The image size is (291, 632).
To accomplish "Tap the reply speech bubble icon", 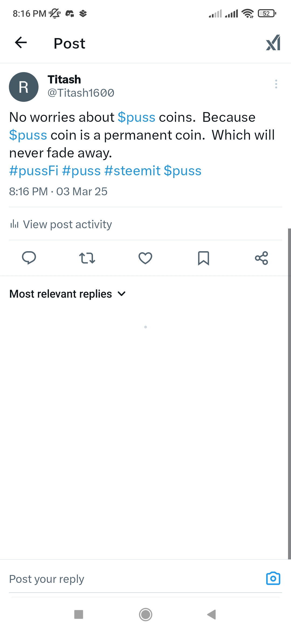I will pyautogui.click(x=29, y=258).
